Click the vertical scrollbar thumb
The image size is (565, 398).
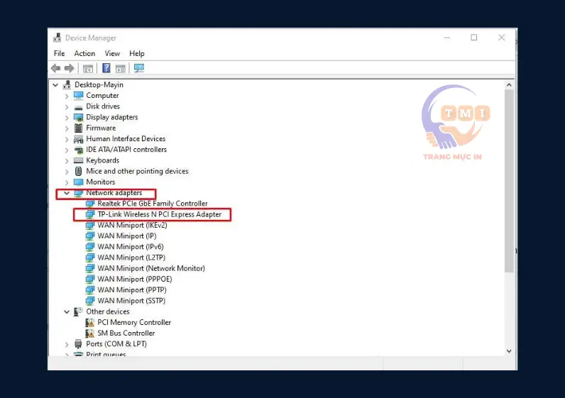(x=509, y=181)
